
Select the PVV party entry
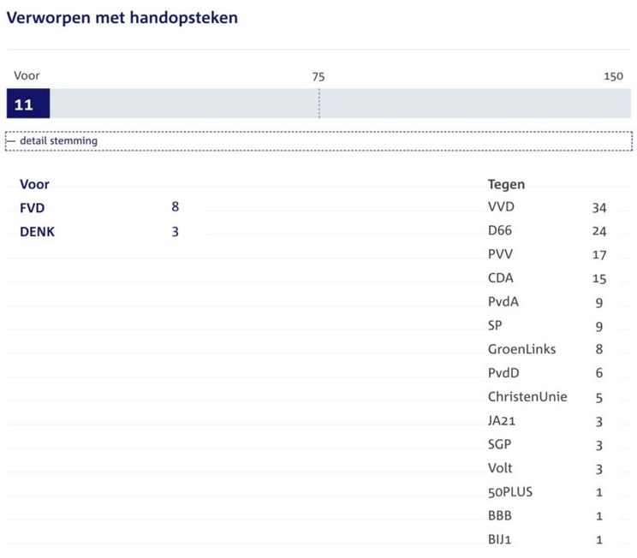(500, 255)
